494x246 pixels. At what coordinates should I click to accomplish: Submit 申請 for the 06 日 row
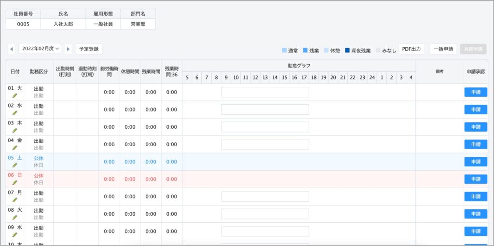[476, 179]
